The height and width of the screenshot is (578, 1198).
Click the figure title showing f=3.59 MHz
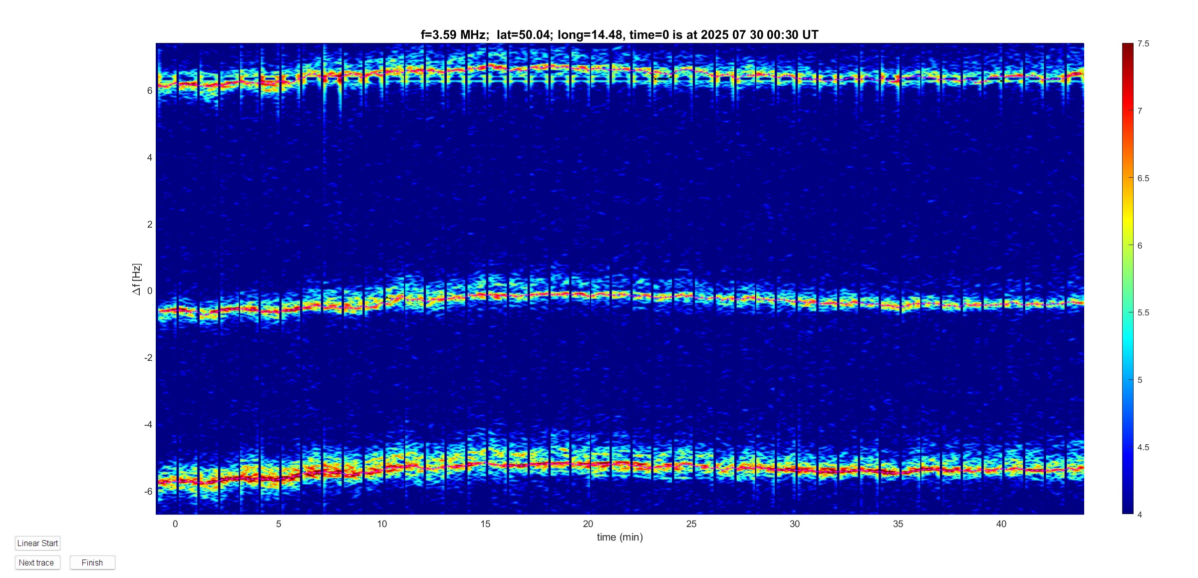click(x=619, y=34)
